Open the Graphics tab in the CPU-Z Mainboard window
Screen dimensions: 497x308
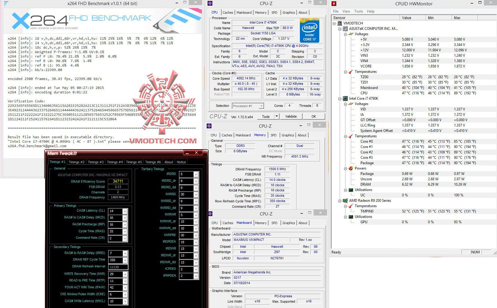tap(289, 223)
